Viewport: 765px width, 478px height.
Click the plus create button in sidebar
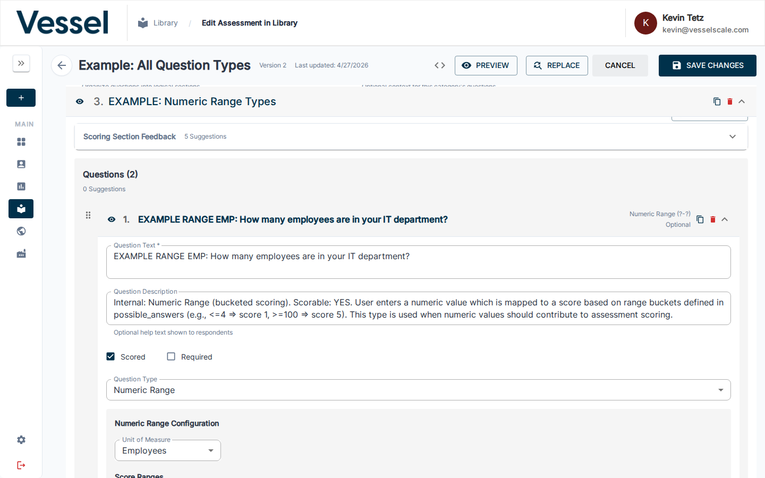coord(21,98)
